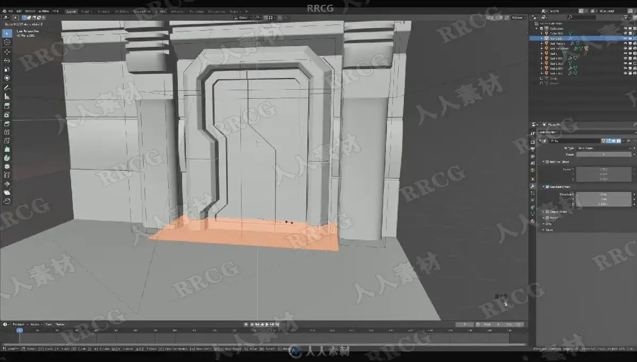The image size is (637, 362).
Task: Add a new workspace with plus button
Action: pyautogui.click(x=246, y=11)
